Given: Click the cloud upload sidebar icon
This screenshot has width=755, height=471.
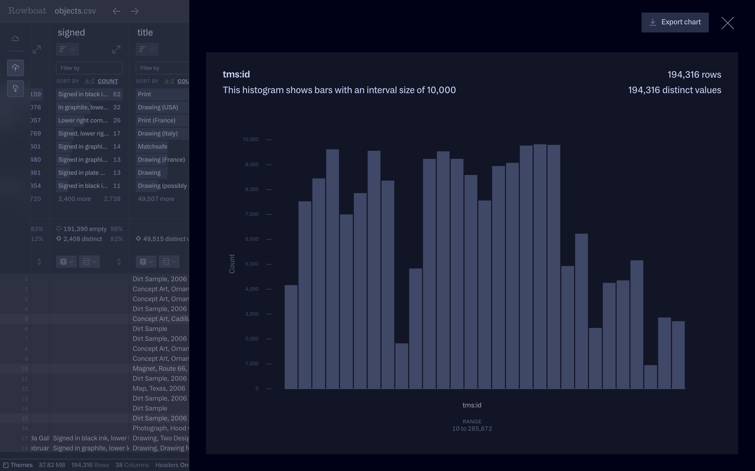Looking at the screenshot, I should (15, 68).
